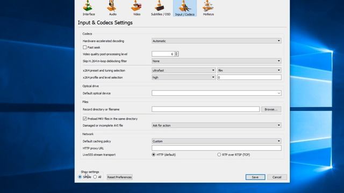Open Hardware-accelerated decoding dropdown
Viewport: 344px width, 193px height.
[x=216, y=41]
